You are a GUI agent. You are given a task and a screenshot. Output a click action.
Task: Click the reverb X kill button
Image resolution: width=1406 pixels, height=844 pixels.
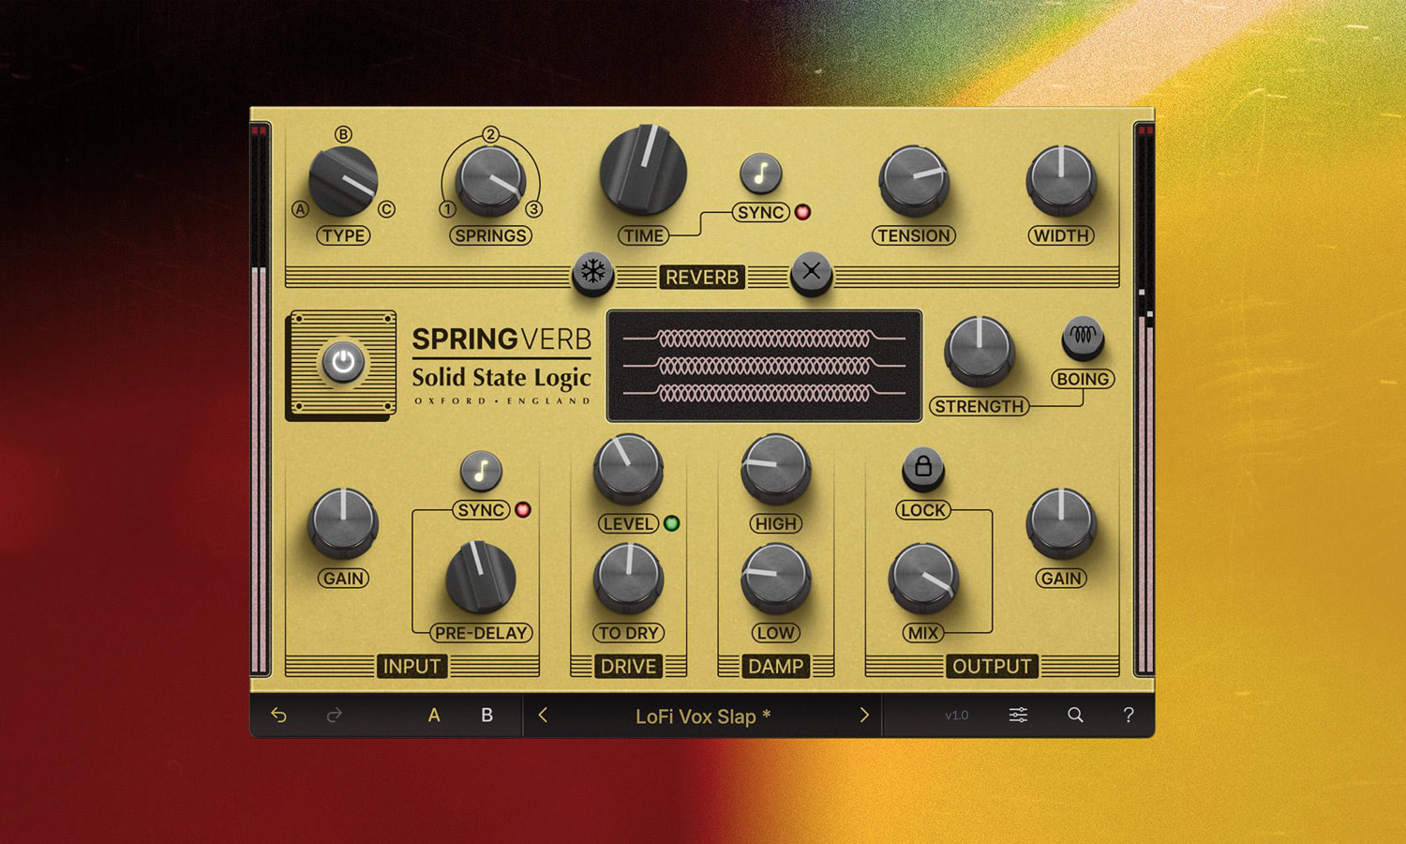coord(811,272)
